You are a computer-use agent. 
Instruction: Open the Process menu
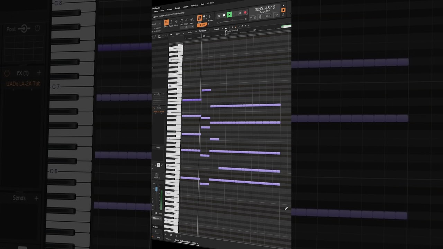pyautogui.click(x=170, y=9)
